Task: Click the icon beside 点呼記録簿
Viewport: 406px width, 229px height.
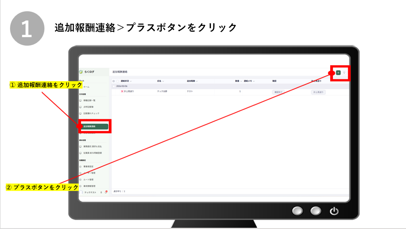Action: click(x=81, y=107)
